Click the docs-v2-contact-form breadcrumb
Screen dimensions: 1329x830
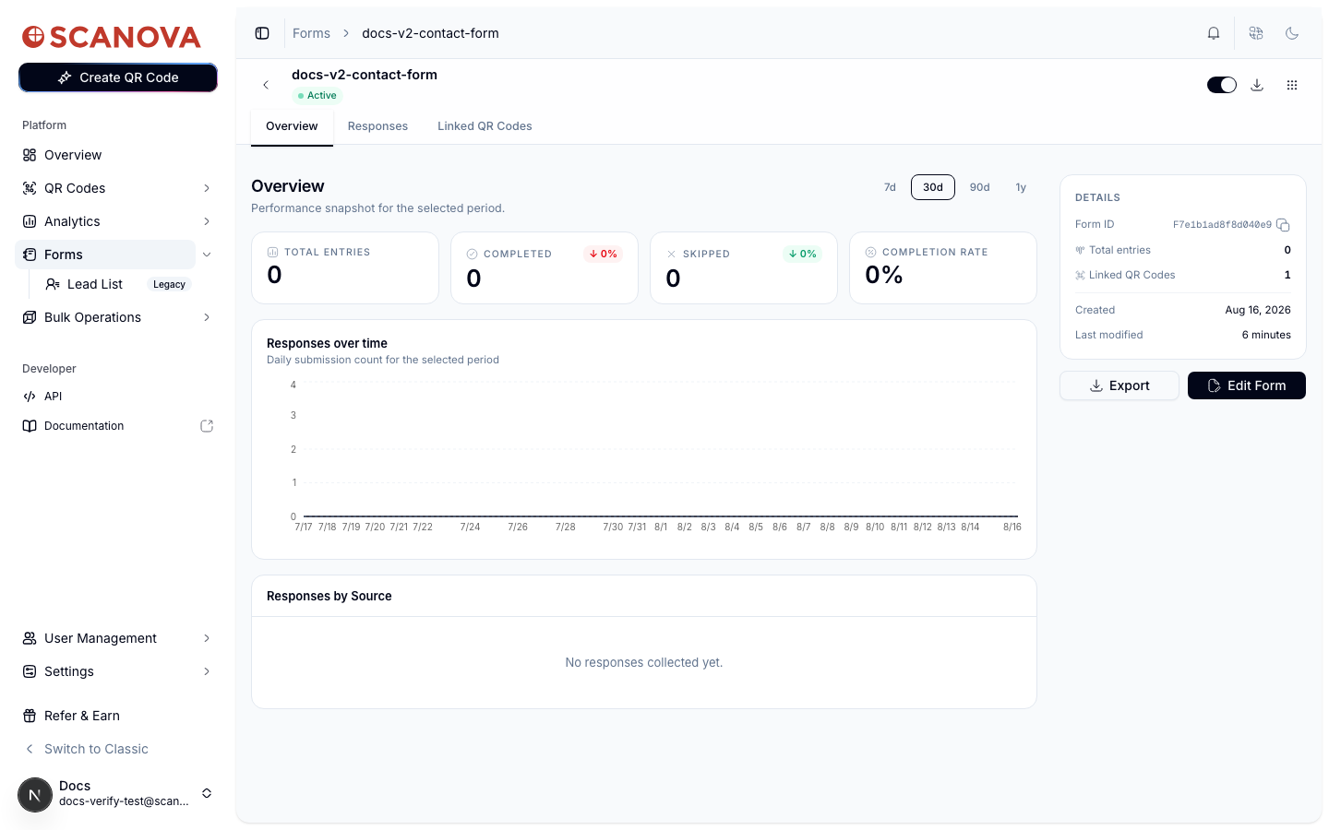[430, 33]
